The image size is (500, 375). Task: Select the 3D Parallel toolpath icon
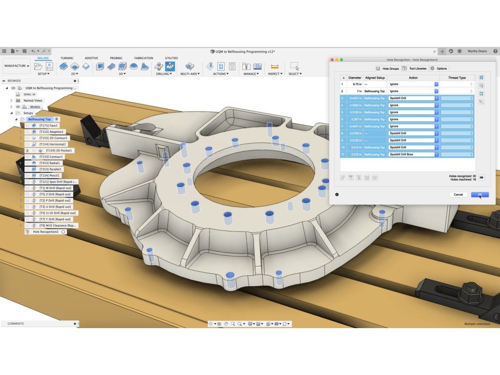[123, 66]
